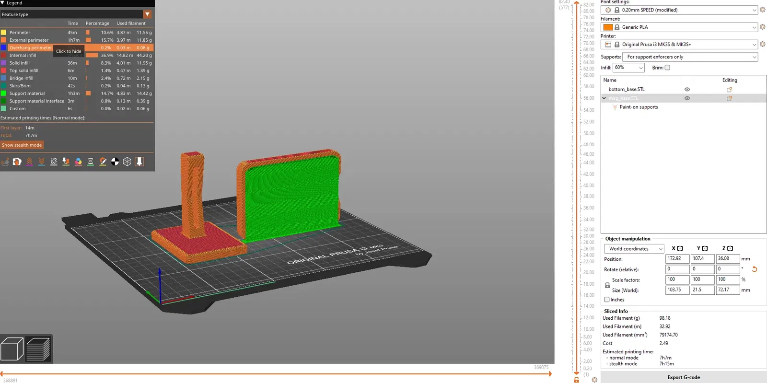Click Show stealth mode button

coord(22,145)
